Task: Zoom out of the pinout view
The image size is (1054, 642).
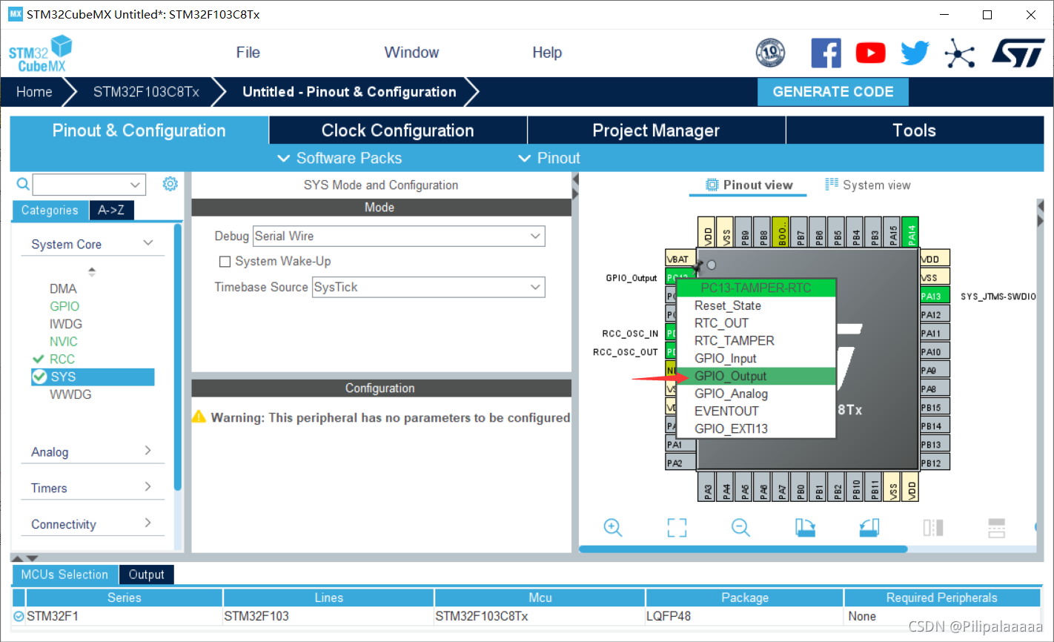Action: point(740,527)
